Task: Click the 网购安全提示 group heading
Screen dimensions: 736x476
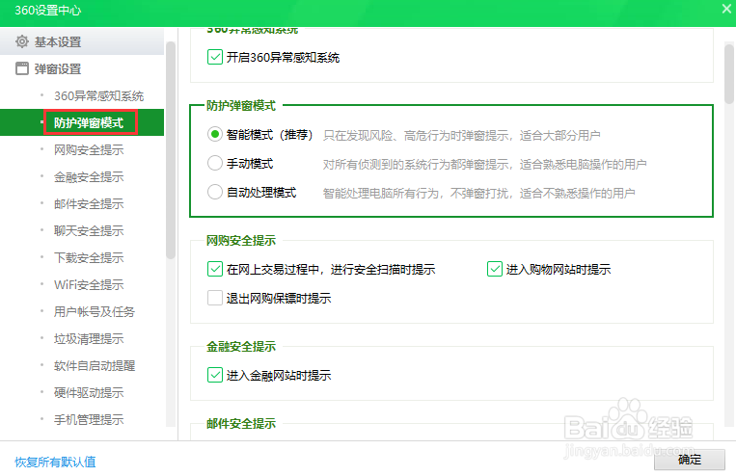Action: (x=241, y=241)
